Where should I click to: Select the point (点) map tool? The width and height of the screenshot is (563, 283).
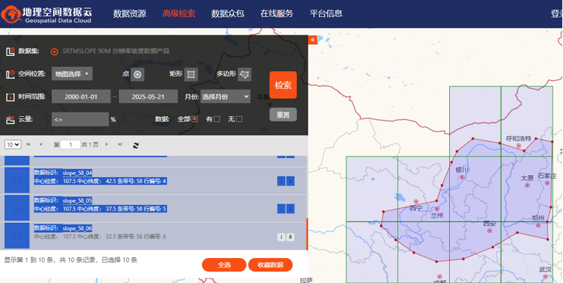click(x=137, y=74)
